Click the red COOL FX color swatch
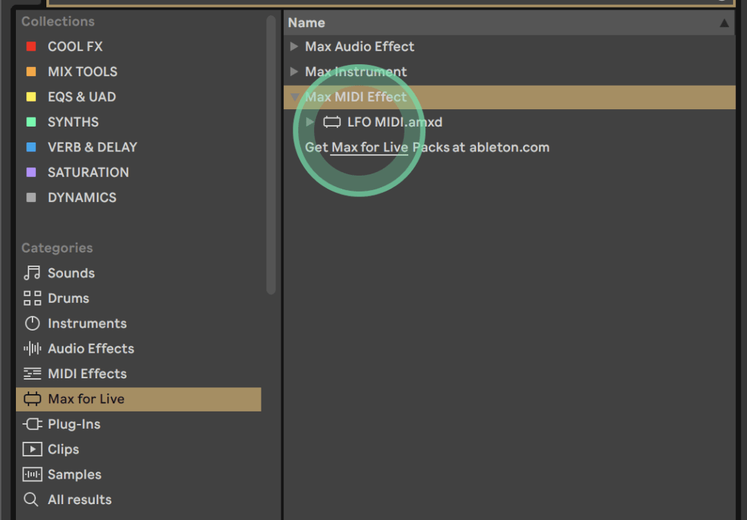This screenshot has width=747, height=520. [31, 46]
